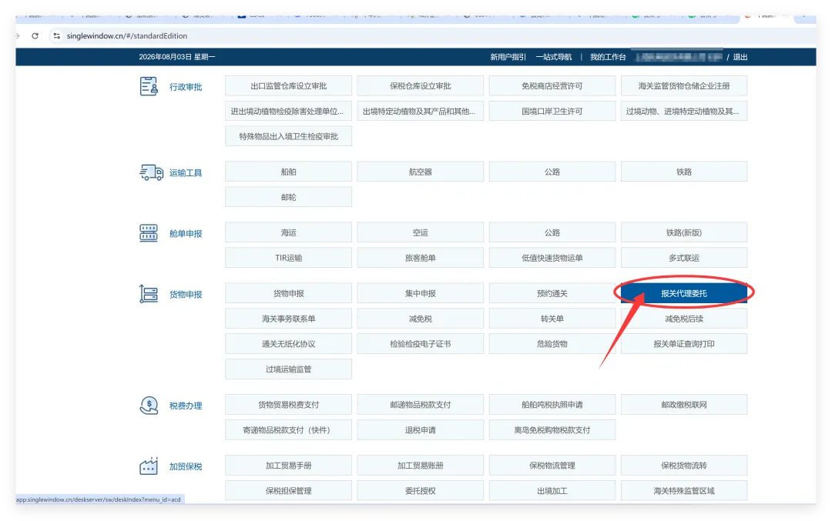Click the 税费办理 money icon

click(149, 406)
